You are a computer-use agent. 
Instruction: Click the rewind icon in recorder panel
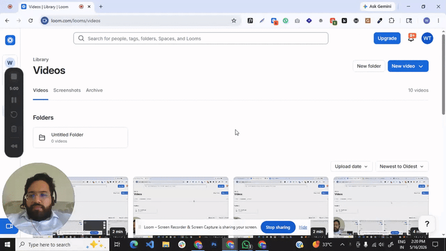pyautogui.click(x=14, y=146)
